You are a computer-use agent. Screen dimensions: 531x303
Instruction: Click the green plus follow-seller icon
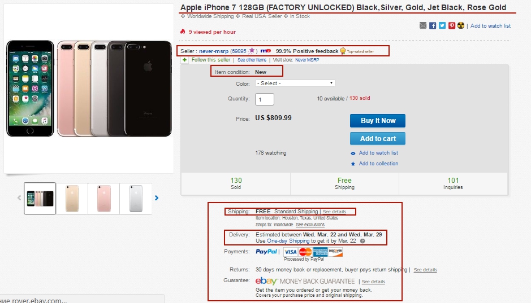click(x=184, y=60)
